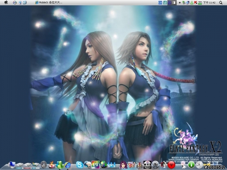The height and width of the screenshot is (170, 227).
Task: Click the 11:42 clock in the menu bar
Action: click(209, 2)
